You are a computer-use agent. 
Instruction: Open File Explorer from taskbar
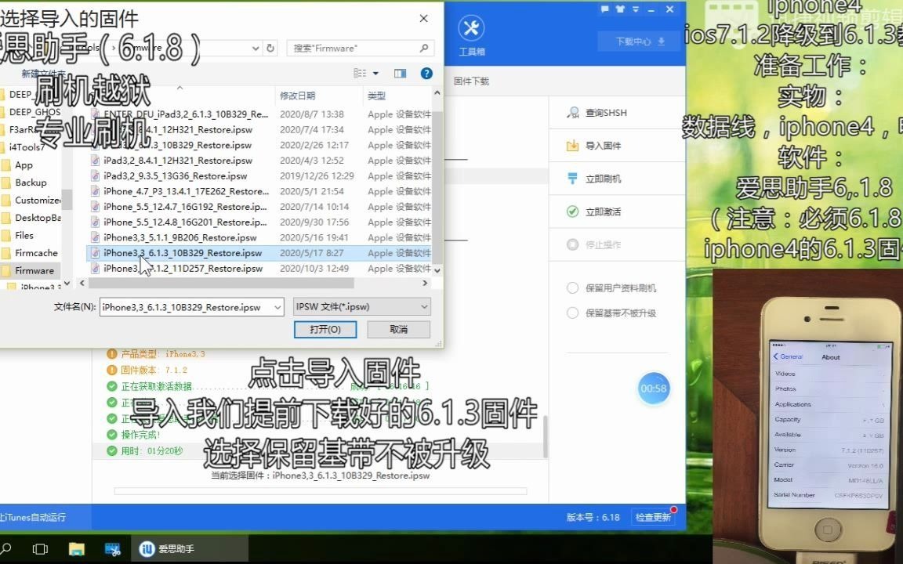tap(76, 549)
